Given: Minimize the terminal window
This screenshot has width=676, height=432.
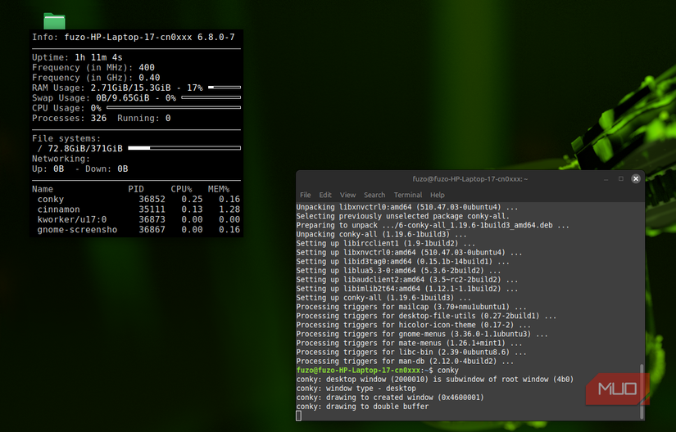Looking at the screenshot, I should point(605,178).
